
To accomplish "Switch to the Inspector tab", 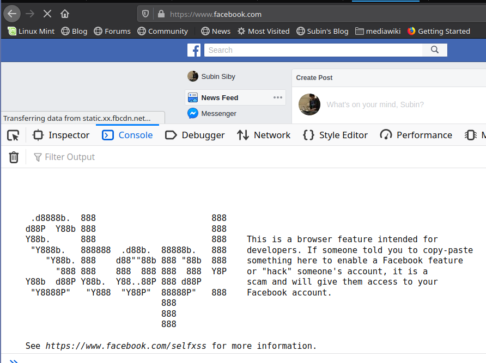I will coord(62,135).
